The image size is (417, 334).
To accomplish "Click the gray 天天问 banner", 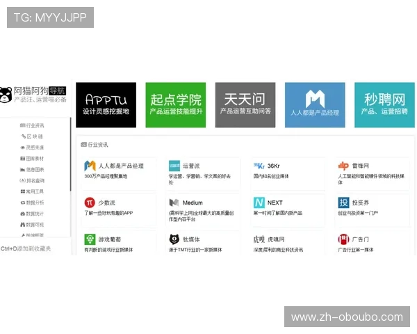I will (x=245, y=105).
